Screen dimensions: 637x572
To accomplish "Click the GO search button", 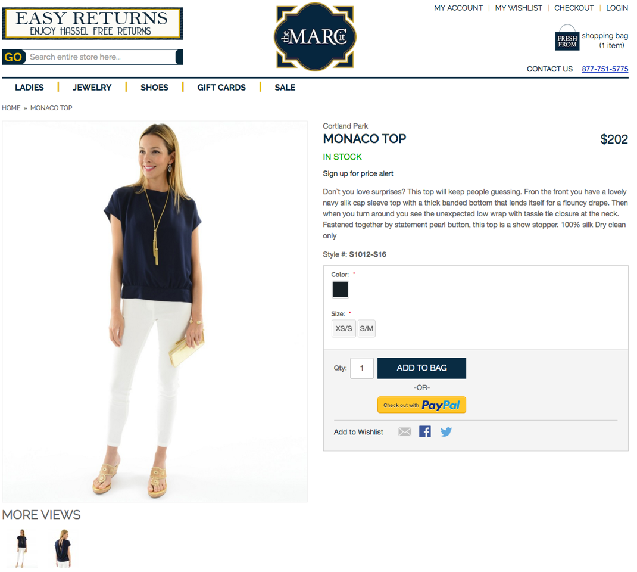I will click(x=14, y=57).
